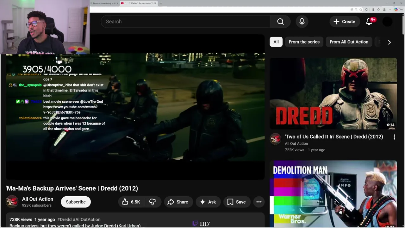Switch to the 'Ma-Ma's Backup Arrives' browser tab
This screenshot has height=228, width=405.
[x=139, y=3]
